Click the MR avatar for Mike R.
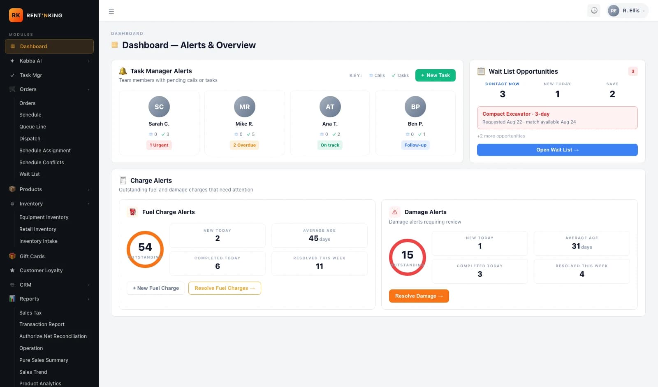The height and width of the screenshot is (387, 658). [245, 107]
